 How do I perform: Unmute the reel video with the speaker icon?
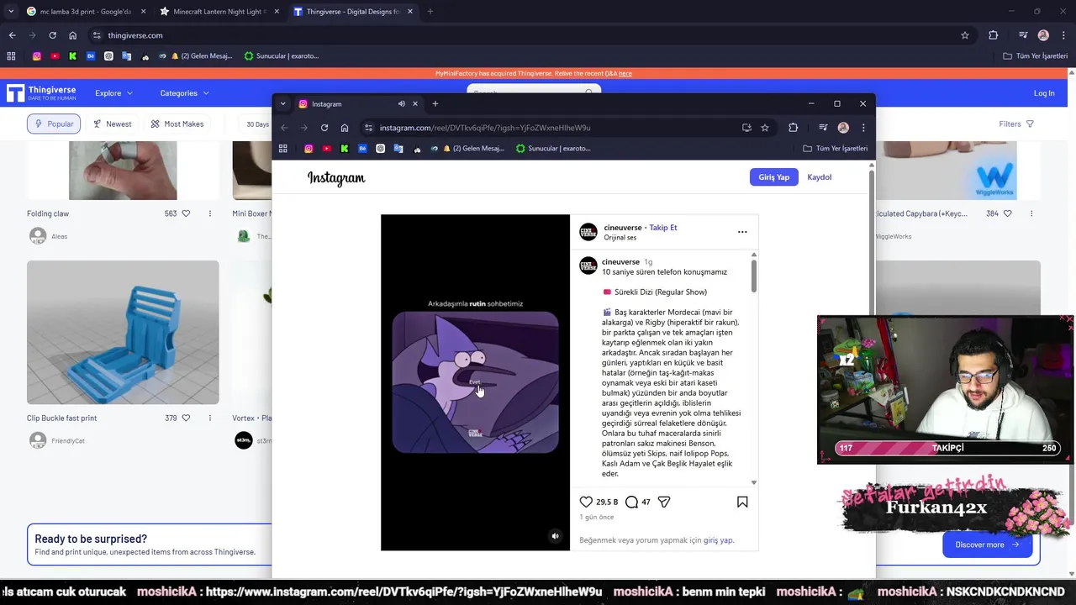(x=555, y=536)
